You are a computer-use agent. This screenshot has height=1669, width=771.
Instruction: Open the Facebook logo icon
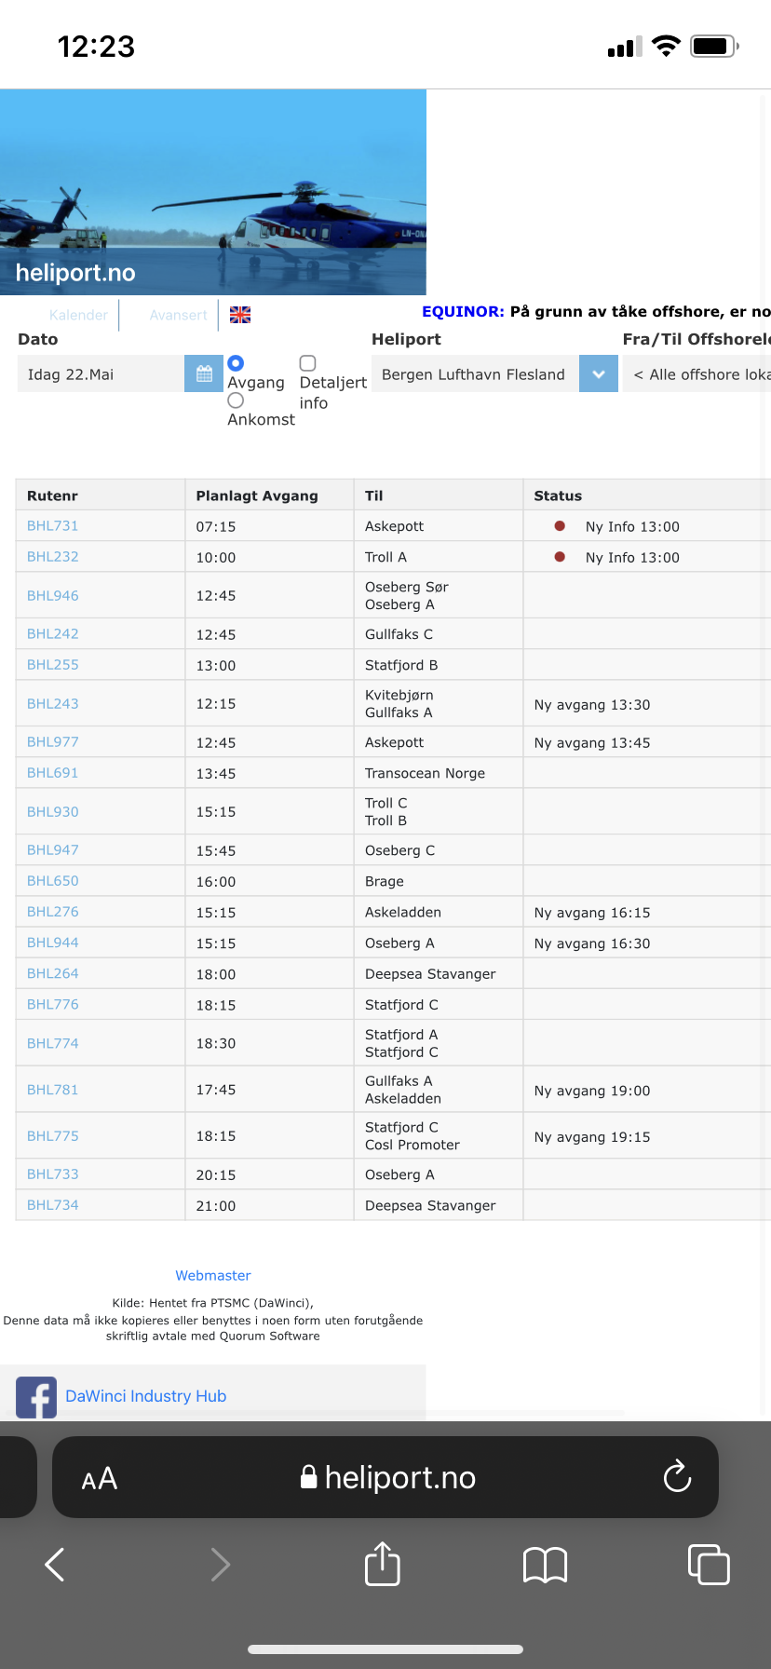point(36,1397)
